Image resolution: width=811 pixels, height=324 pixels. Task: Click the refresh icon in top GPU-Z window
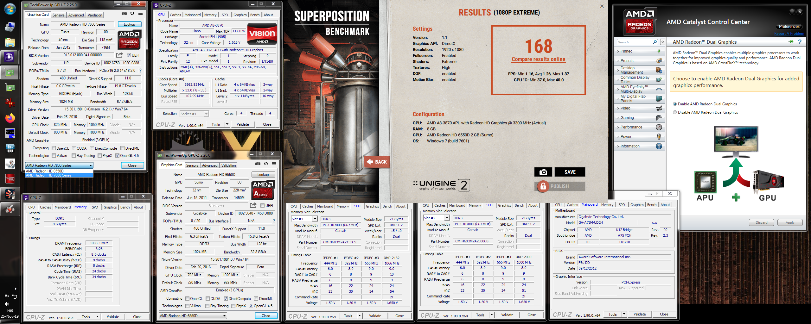coord(132,14)
